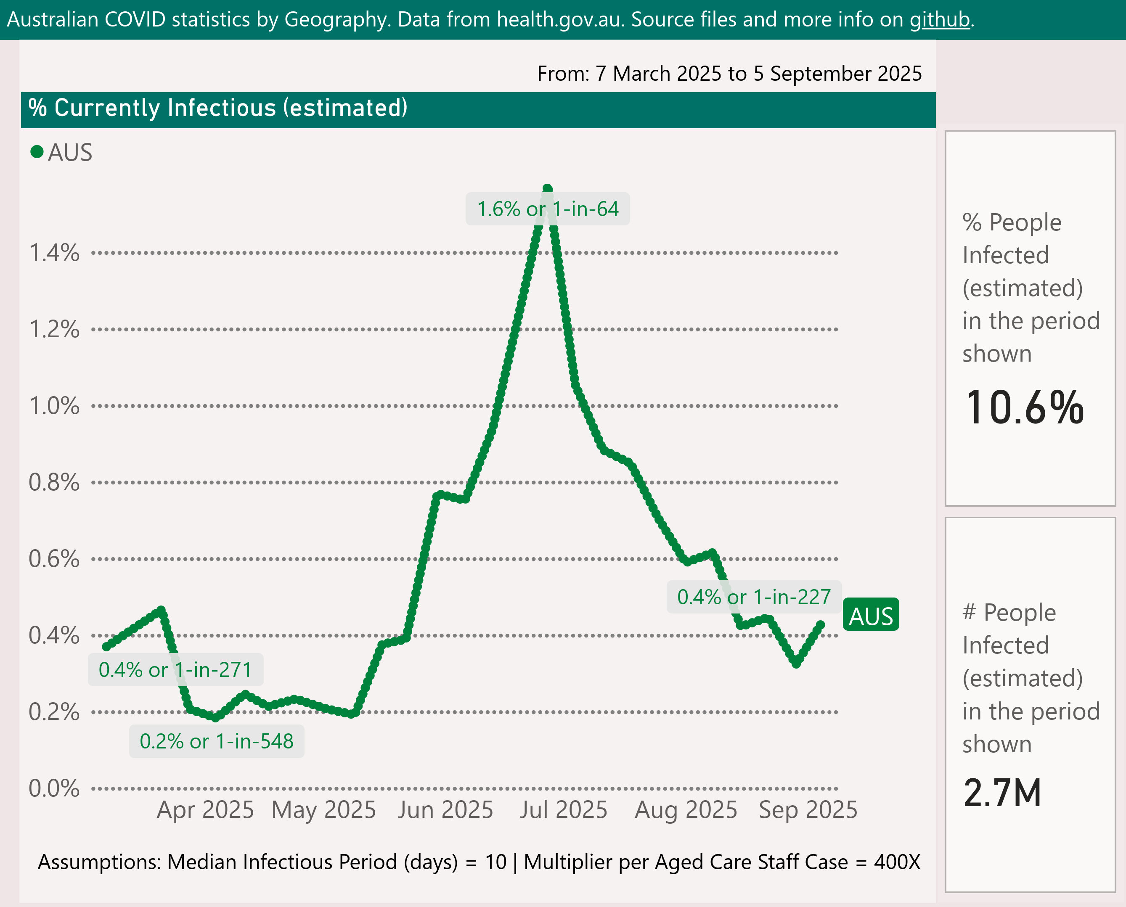Click the chart line peak point near July
1126x907 pixels.
point(547,189)
